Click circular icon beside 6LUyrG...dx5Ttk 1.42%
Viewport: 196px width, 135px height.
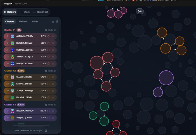click(48, 77)
